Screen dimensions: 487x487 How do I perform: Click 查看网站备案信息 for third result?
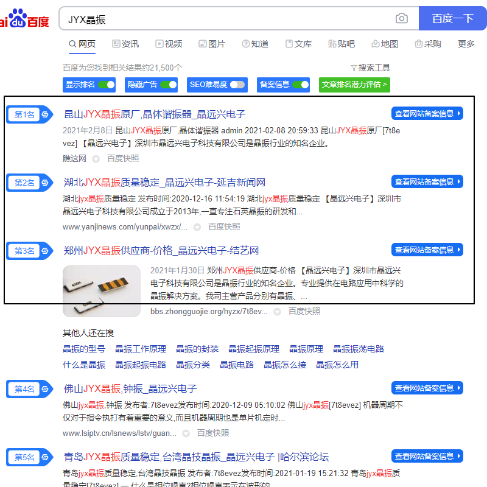pos(427,250)
